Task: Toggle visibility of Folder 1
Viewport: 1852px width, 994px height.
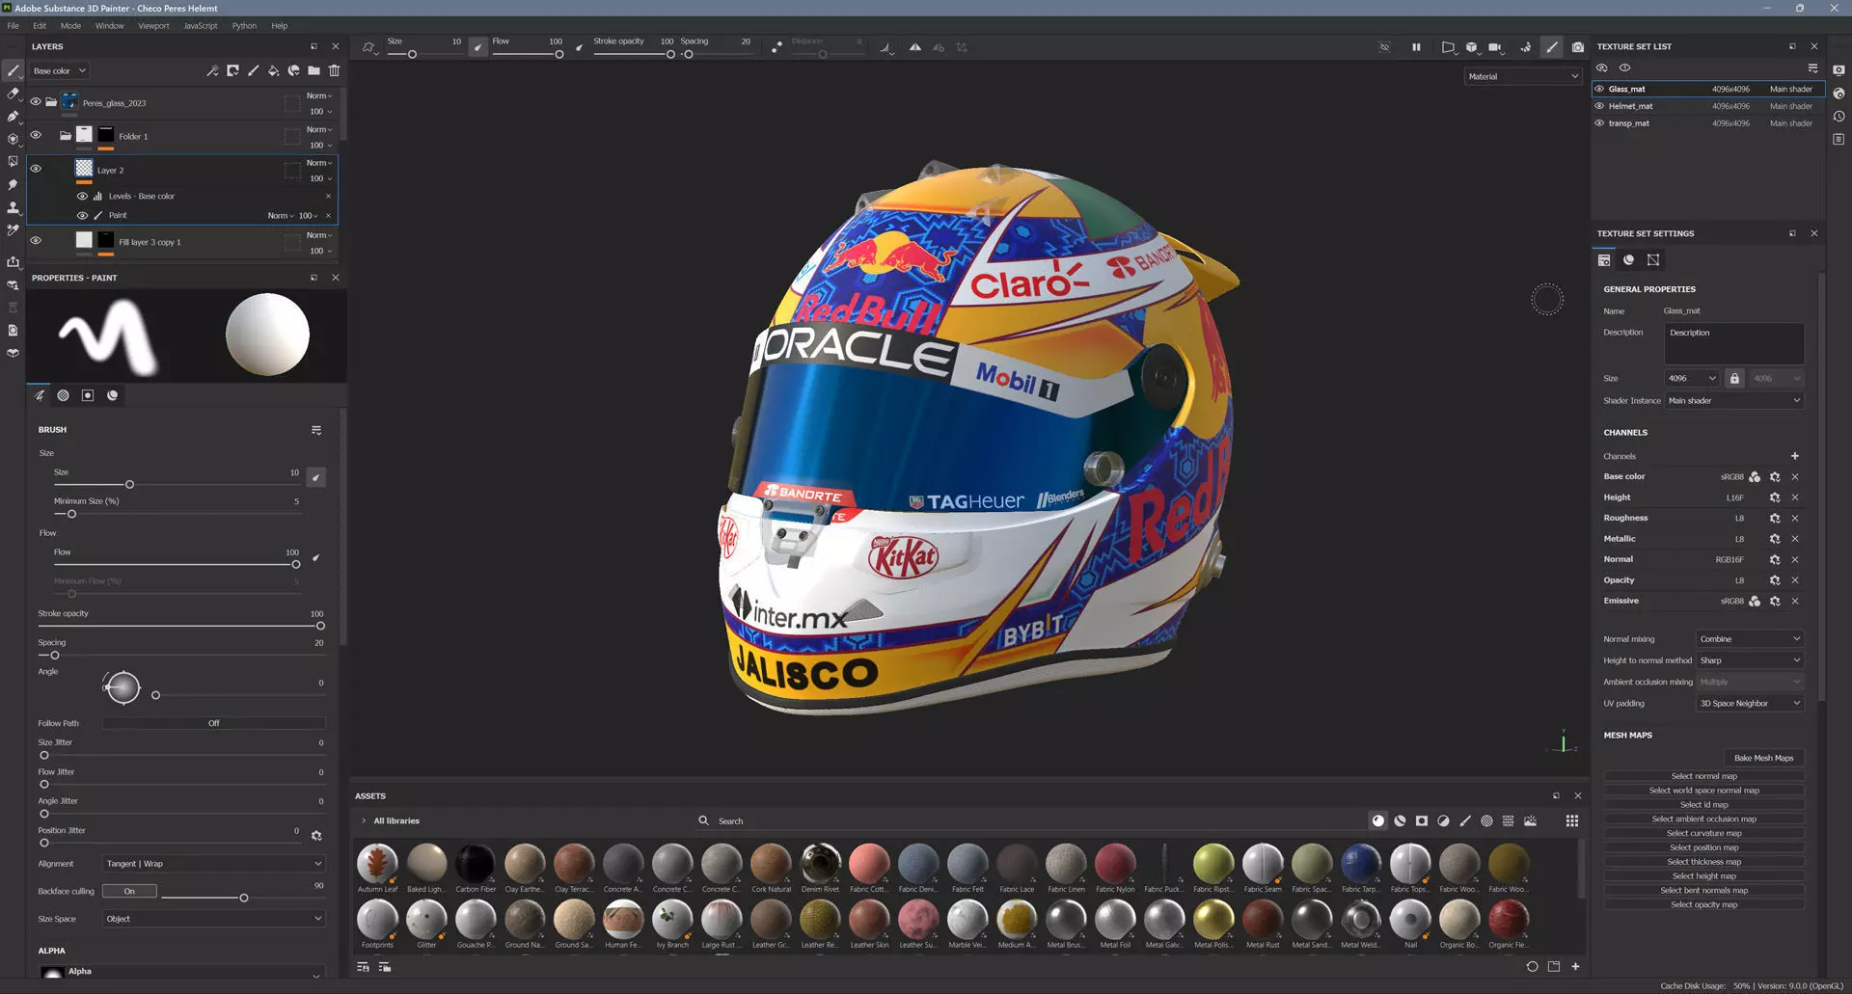Action: pyautogui.click(x=36, y=135)
